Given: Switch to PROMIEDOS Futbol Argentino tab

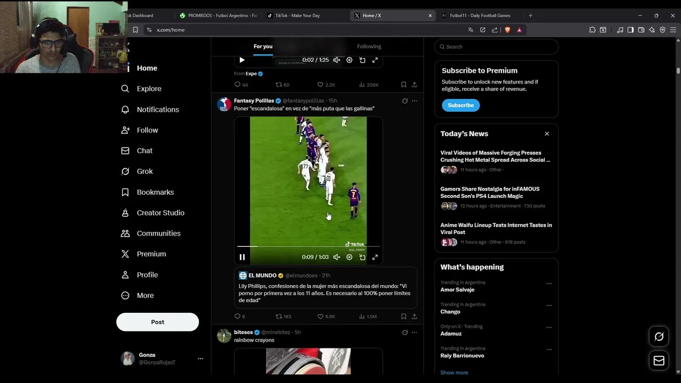Looking at the screenshot, I should click(x=218, y=16).
